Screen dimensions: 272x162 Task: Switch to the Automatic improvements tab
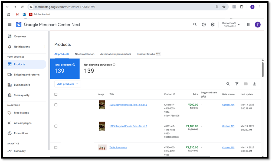coord(116,54)
